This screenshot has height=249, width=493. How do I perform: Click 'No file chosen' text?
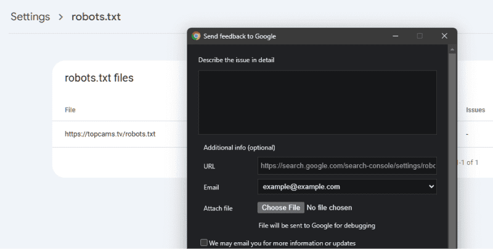pyautogui.click(x=329, y=208)
